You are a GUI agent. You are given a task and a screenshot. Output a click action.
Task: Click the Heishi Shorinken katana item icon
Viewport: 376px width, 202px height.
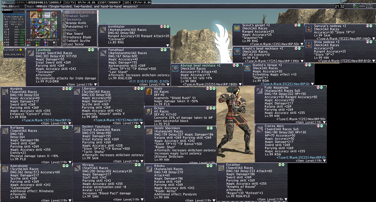pos(149,131)
